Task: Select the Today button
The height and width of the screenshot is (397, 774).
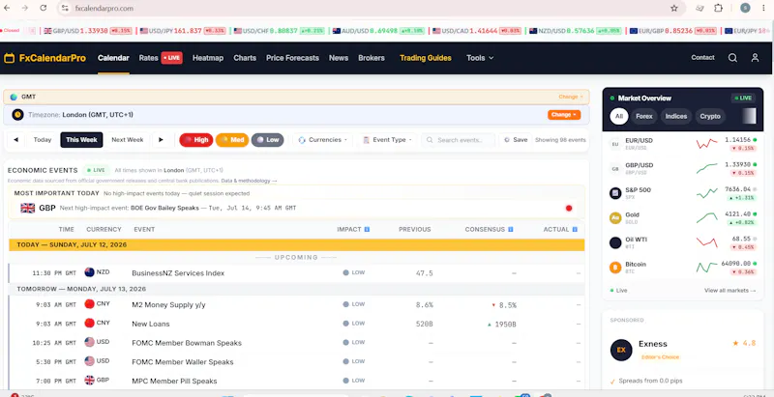Action: point(43,140)
